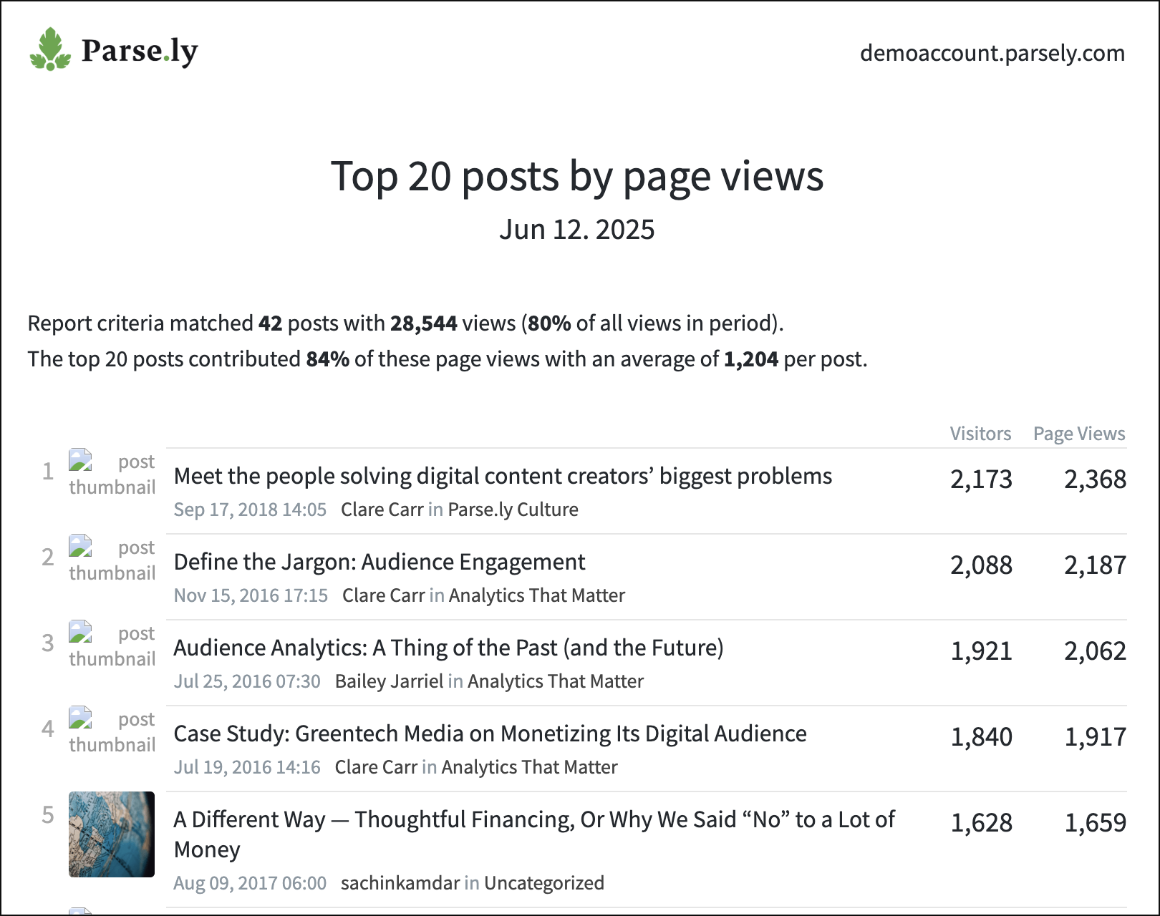Click the visitors value 2,088

[981, 565]
